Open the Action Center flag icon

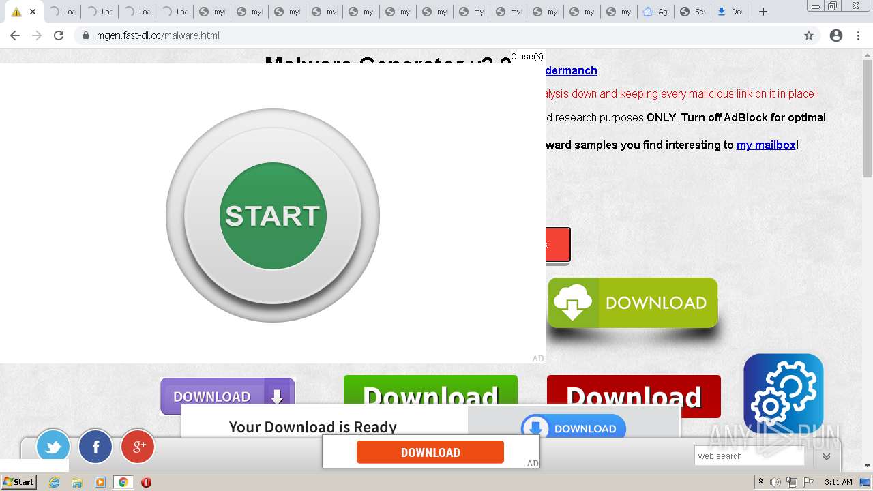[808, 482]
